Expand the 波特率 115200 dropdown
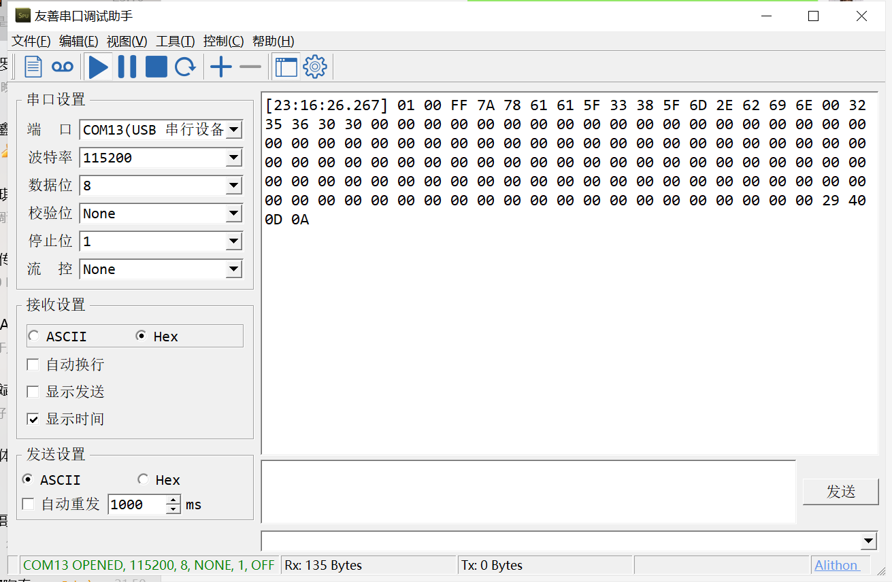The width and height of the screenshot is (892, 582). coord(233,158)
